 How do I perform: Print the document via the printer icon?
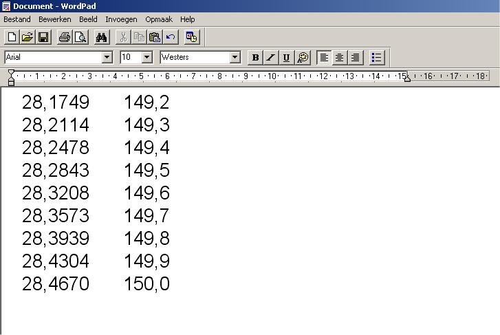65,37
